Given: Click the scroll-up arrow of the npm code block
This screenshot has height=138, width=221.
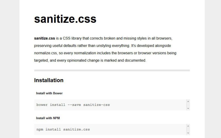Looking at the screenshot, I should click(x=188, y=126).
